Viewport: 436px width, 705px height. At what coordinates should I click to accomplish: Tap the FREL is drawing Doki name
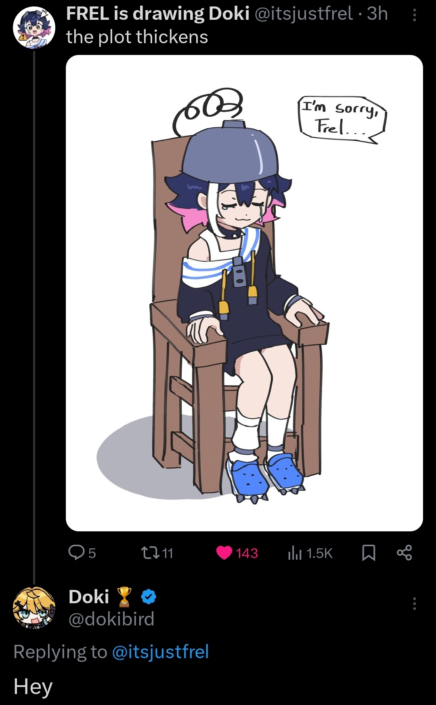click(x=158, y=14)
